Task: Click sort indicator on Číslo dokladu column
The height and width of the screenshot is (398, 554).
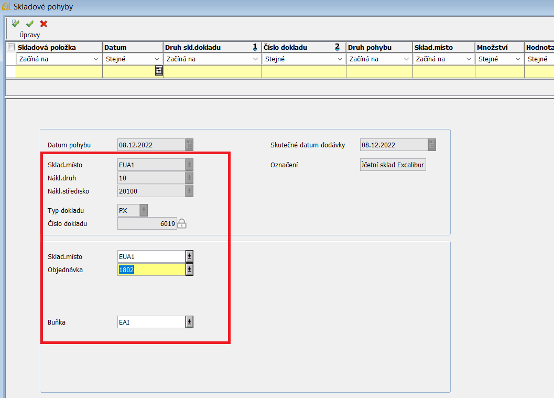Action: tap(338, 47)
